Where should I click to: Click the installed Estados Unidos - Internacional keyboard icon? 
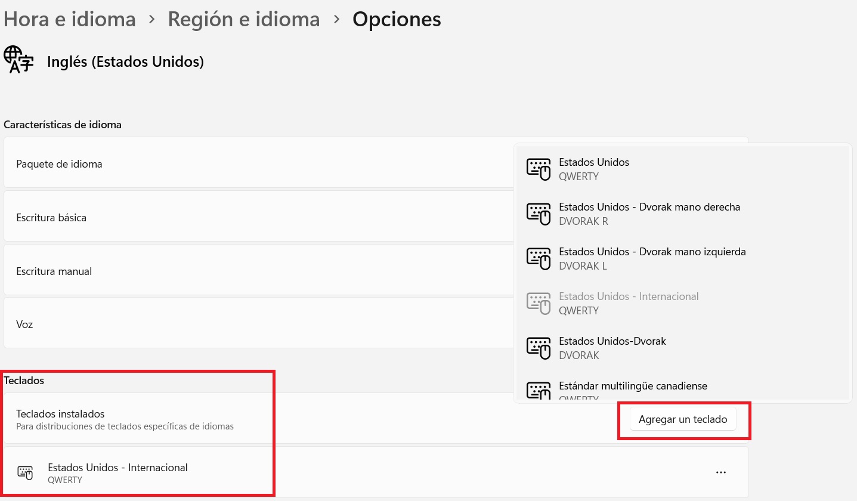[x=25, y=473]
